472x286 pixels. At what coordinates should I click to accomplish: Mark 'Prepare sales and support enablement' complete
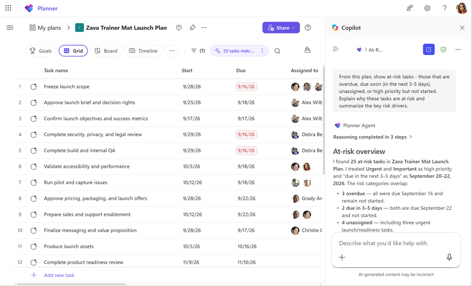[x=34, y=214]
